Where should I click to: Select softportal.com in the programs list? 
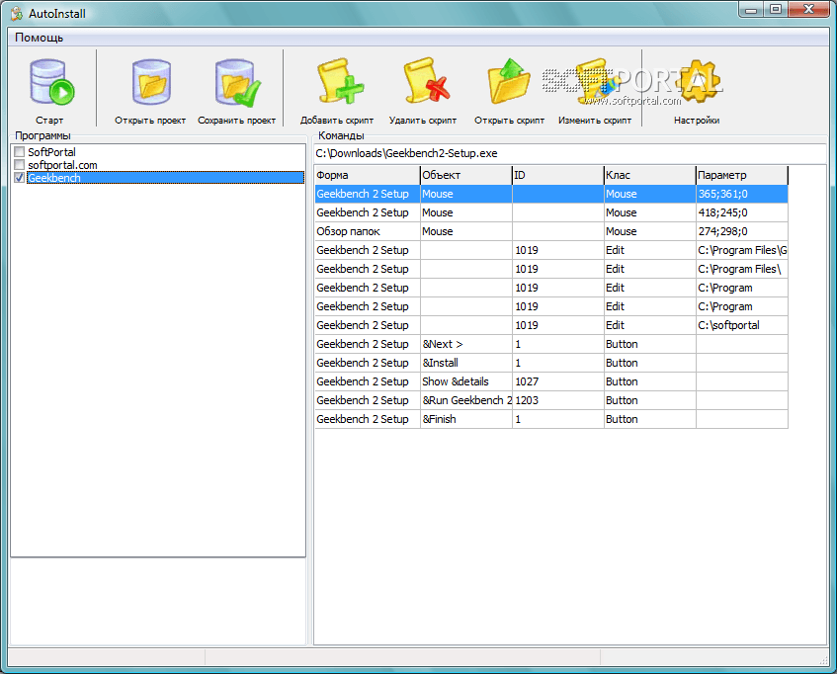pos(62,165)
